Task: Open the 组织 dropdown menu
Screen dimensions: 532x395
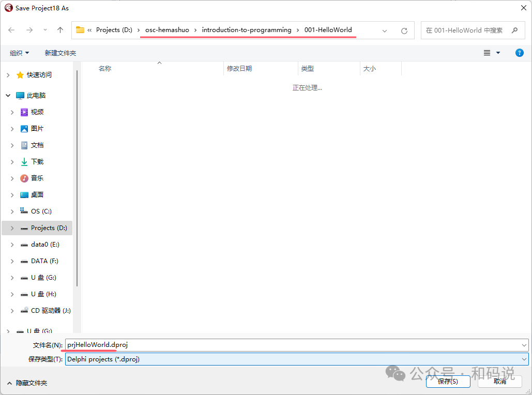Action: pyautogui.click(x=19, y=52)
